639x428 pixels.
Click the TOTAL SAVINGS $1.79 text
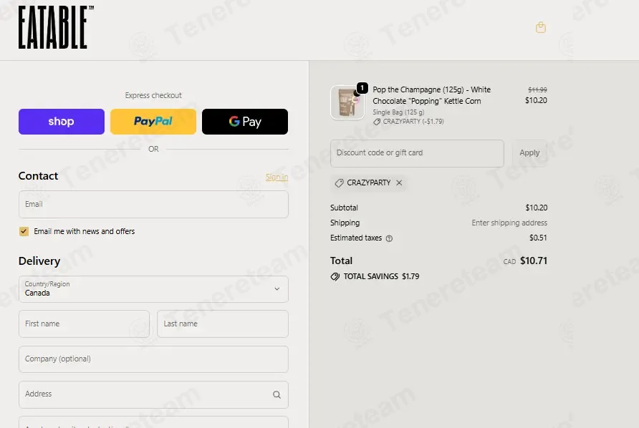click(x=381, y=276)
